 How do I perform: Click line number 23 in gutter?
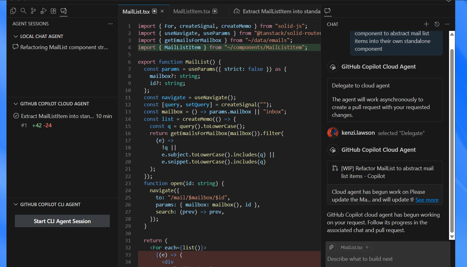coord(128,183)
